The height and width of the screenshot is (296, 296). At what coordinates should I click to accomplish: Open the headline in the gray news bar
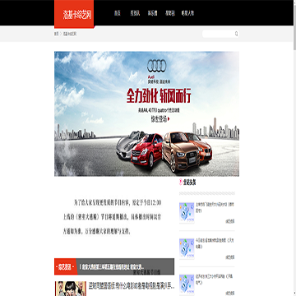coord(112,266)
